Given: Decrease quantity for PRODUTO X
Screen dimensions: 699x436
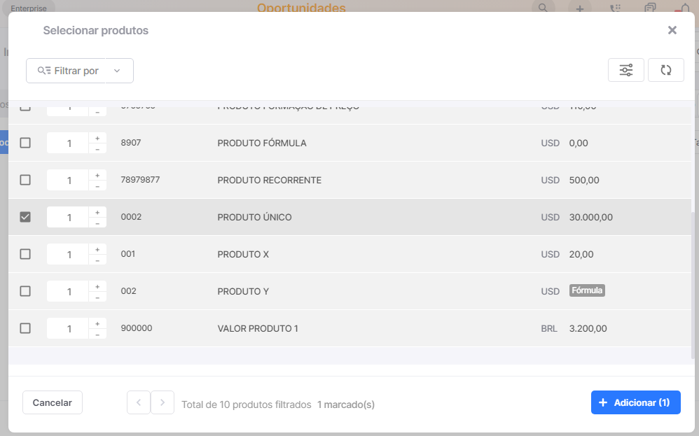Looking at the screenshot, I should tap(97, 260).
